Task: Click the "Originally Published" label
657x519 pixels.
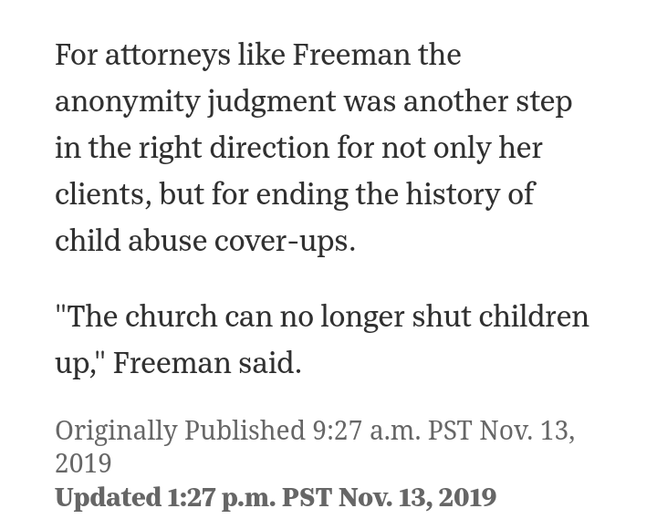Action: pyautogui.click(x=180, y=431)
